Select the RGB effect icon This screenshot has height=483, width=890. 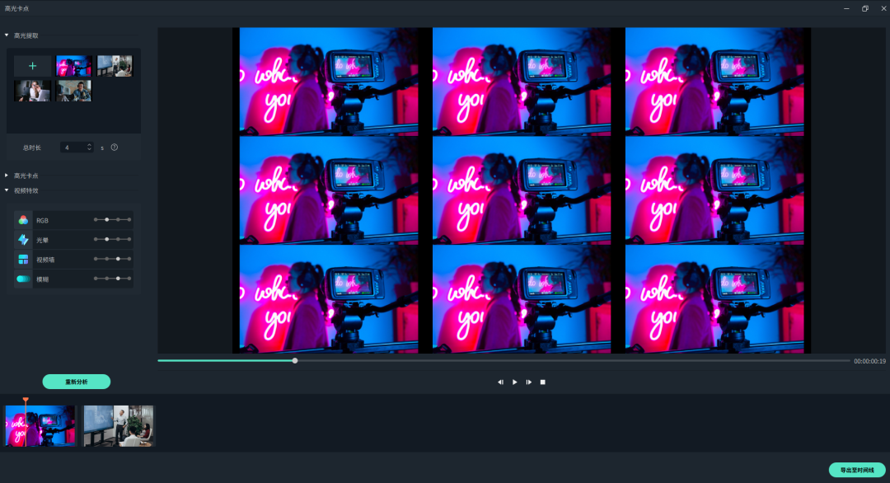click(x=23, y=220)
